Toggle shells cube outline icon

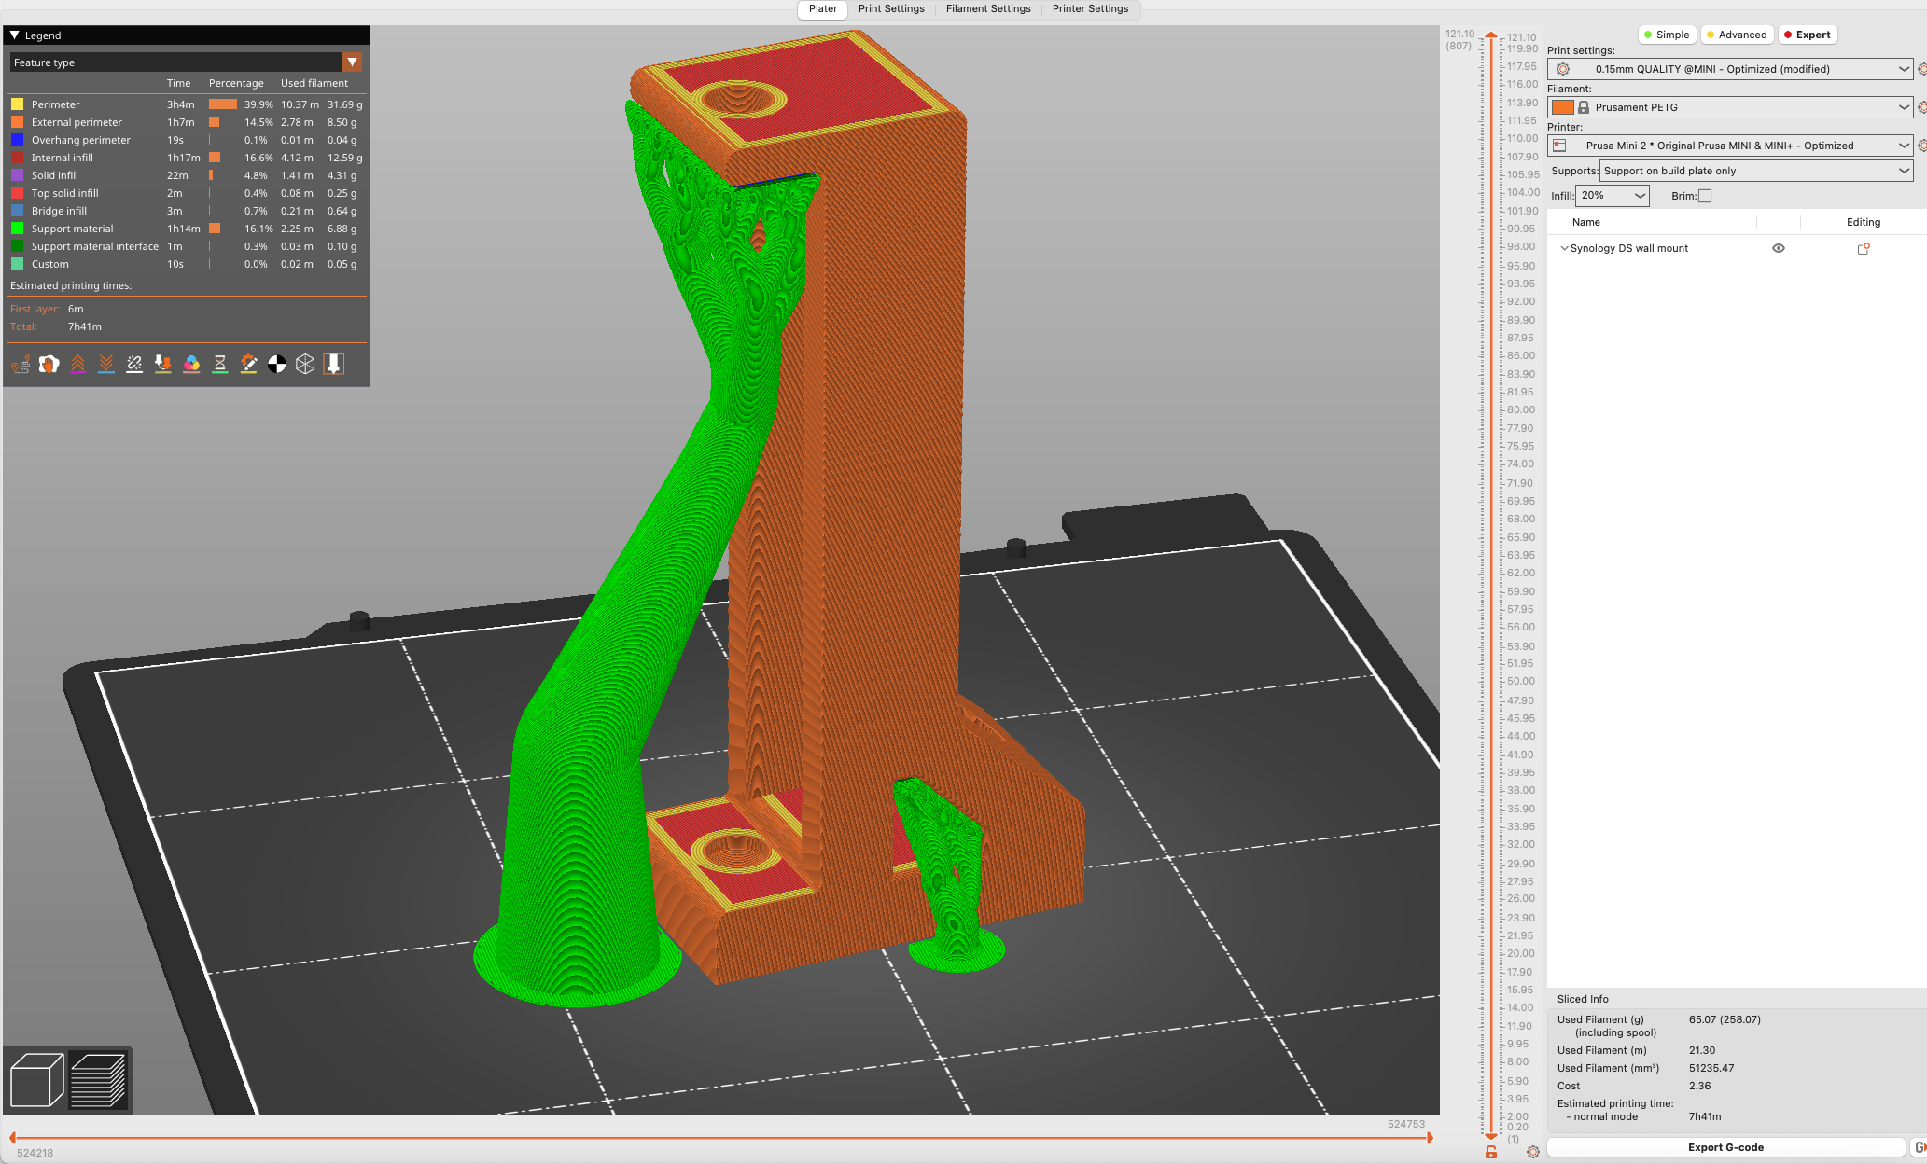click(x=305, y=364)
